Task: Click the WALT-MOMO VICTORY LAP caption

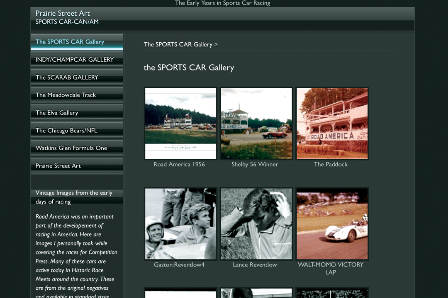Action: click(x=331, y=268)
